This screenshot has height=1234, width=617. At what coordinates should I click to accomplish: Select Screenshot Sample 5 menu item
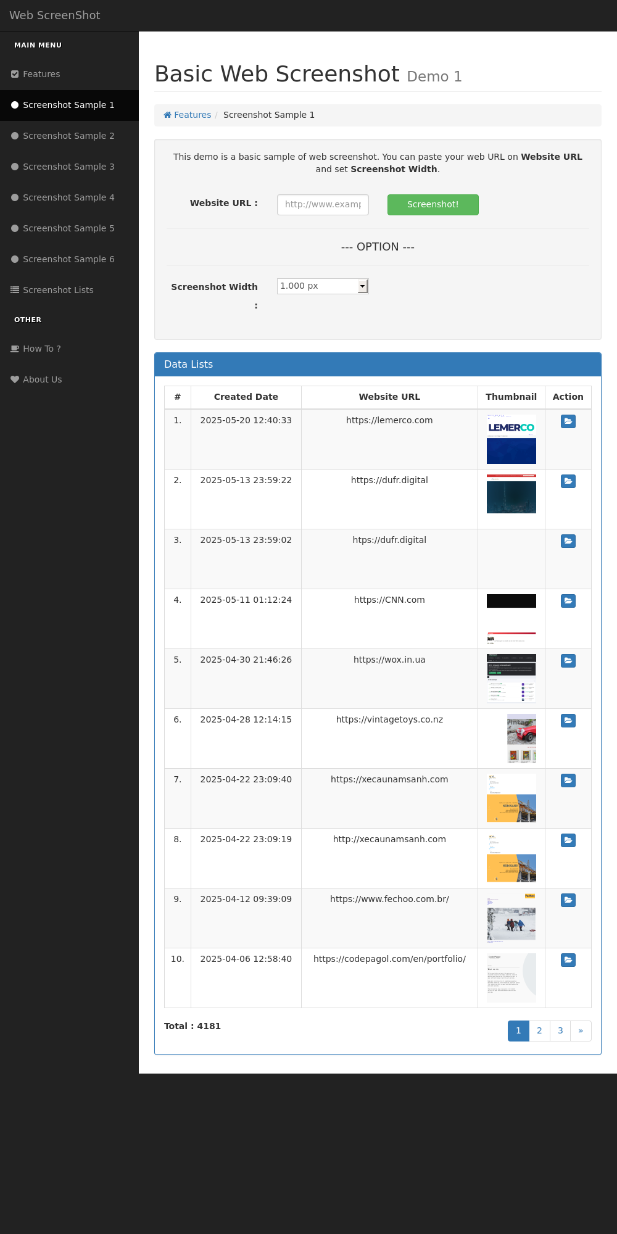[69, 228]
